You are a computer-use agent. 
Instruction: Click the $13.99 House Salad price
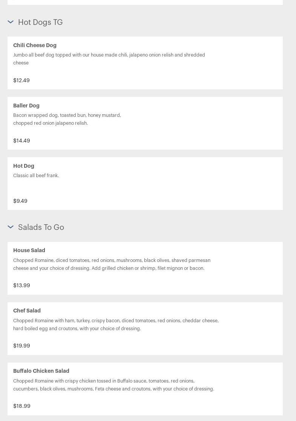pyautogui.click(x=21, y=285)
